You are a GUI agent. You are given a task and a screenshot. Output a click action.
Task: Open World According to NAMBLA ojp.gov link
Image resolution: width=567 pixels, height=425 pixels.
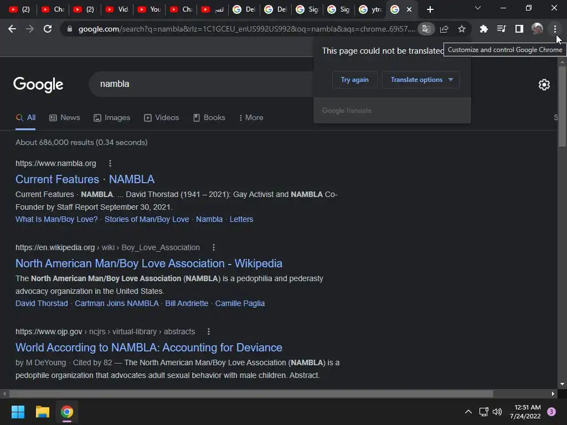[x=149, y=348]
